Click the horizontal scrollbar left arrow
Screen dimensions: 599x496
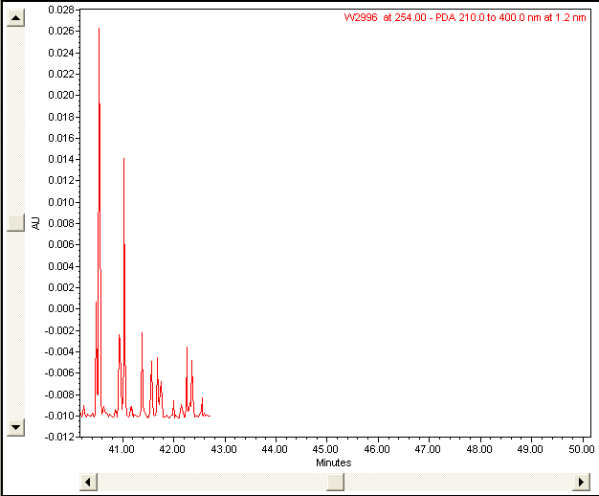(88, 482)
